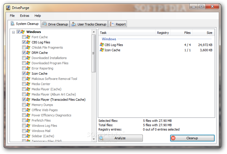Check the Error Reporting checkbox
This screenshot has height=154, width=227.
24,68
